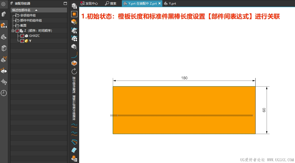
Task: Open the sidebar part icon with orange dimension marks
Action: click(4, 59)
